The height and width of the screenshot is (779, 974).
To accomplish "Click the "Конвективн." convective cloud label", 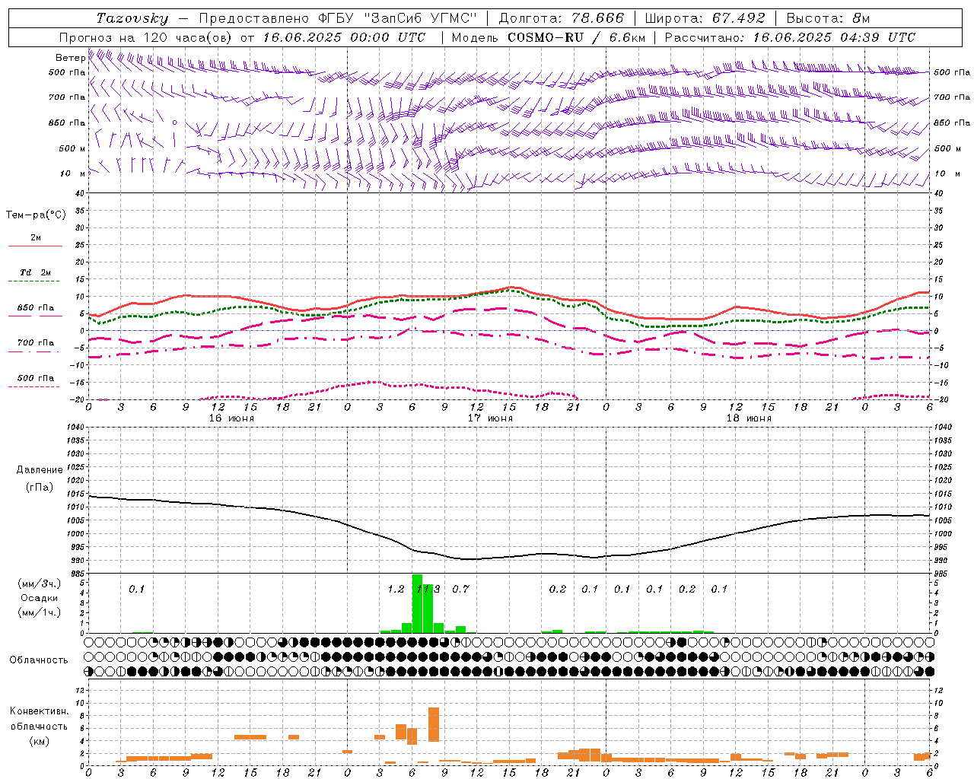I will click(x=39, y=711).
